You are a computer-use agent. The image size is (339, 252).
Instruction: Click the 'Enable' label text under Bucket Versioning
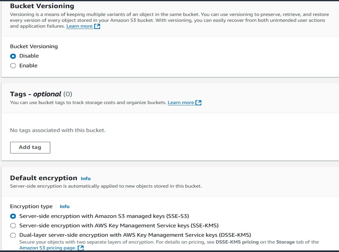click(x=28, y=66)
